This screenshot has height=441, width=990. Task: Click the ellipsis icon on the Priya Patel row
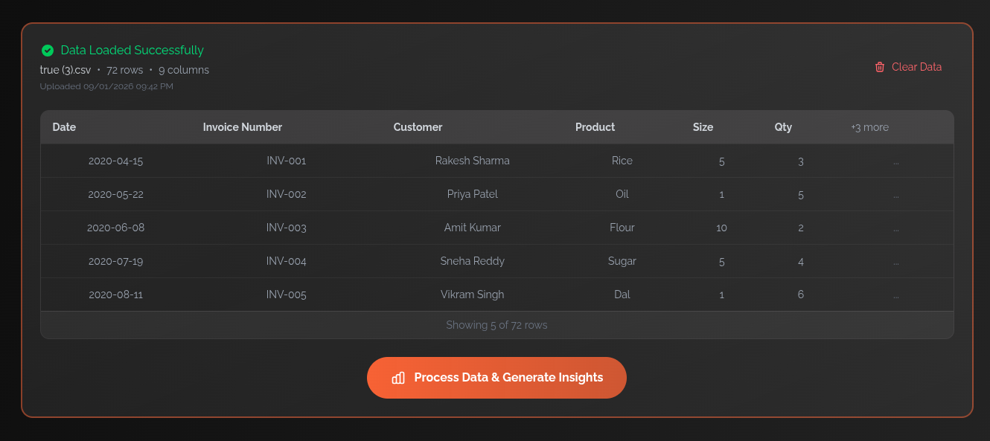pyautogui.click(x=896, y=194)
